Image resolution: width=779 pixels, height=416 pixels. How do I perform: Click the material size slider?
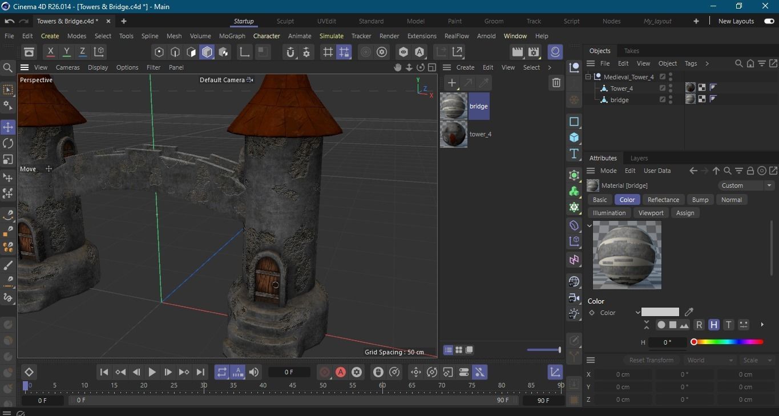pos(543,350)
